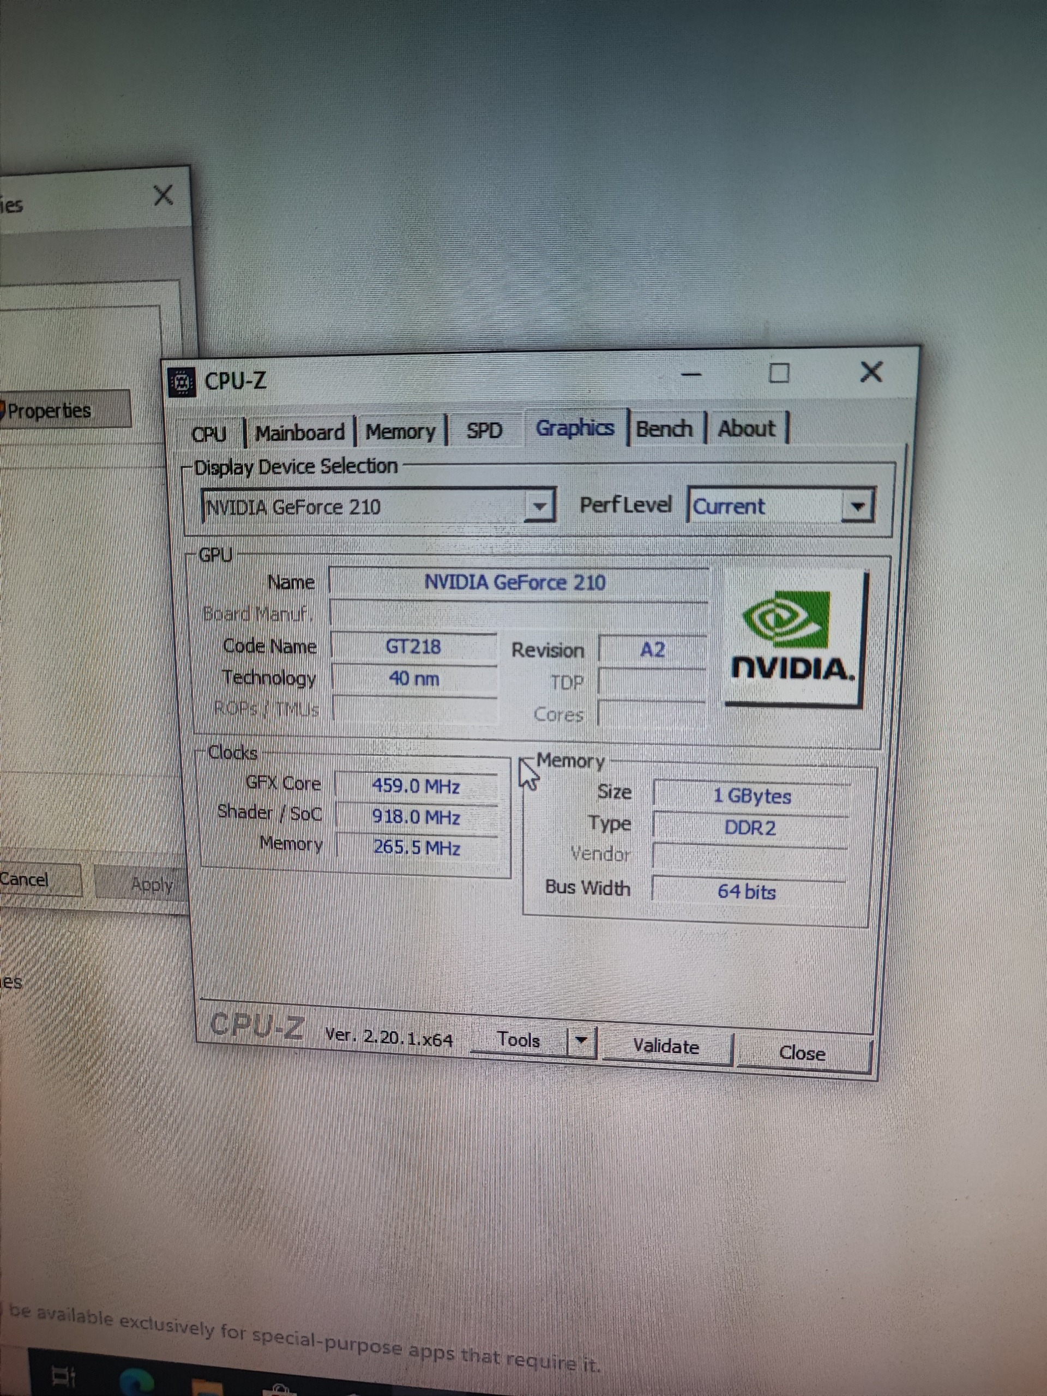Click the Code Name value GT218

click(x=413, y=647)
